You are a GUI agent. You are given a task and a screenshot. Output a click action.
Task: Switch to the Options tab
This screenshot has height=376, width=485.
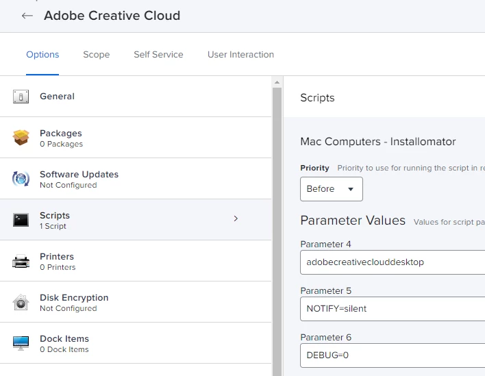click(42, 54)
